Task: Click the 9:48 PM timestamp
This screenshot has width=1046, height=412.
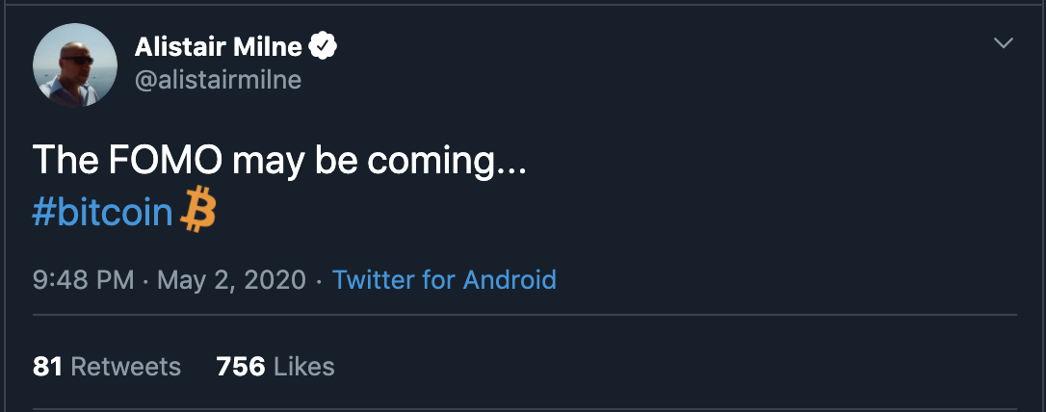Action: 83,280
